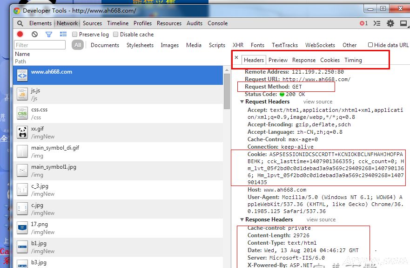The image size is (410, 268).
Task: Enable the Disable cache checkbox
Action: [116, 34]
